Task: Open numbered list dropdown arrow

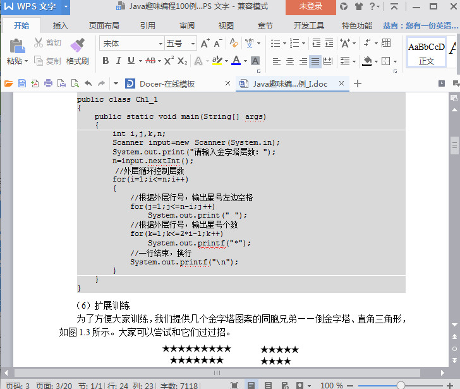Action: (x=303, y=44)
